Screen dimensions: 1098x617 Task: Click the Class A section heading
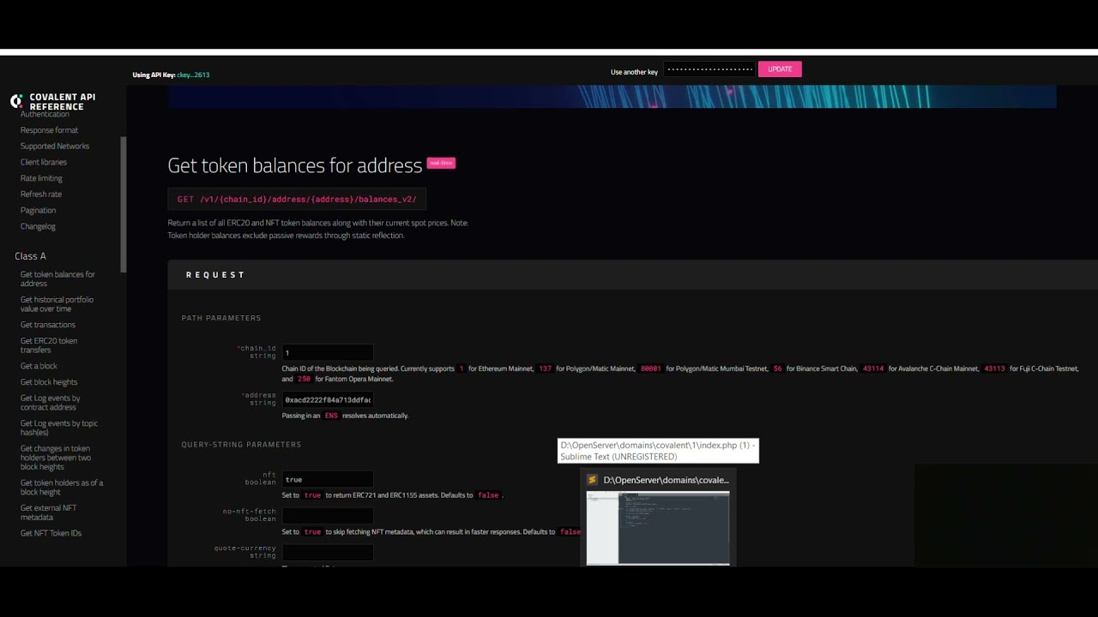(30, 256)
